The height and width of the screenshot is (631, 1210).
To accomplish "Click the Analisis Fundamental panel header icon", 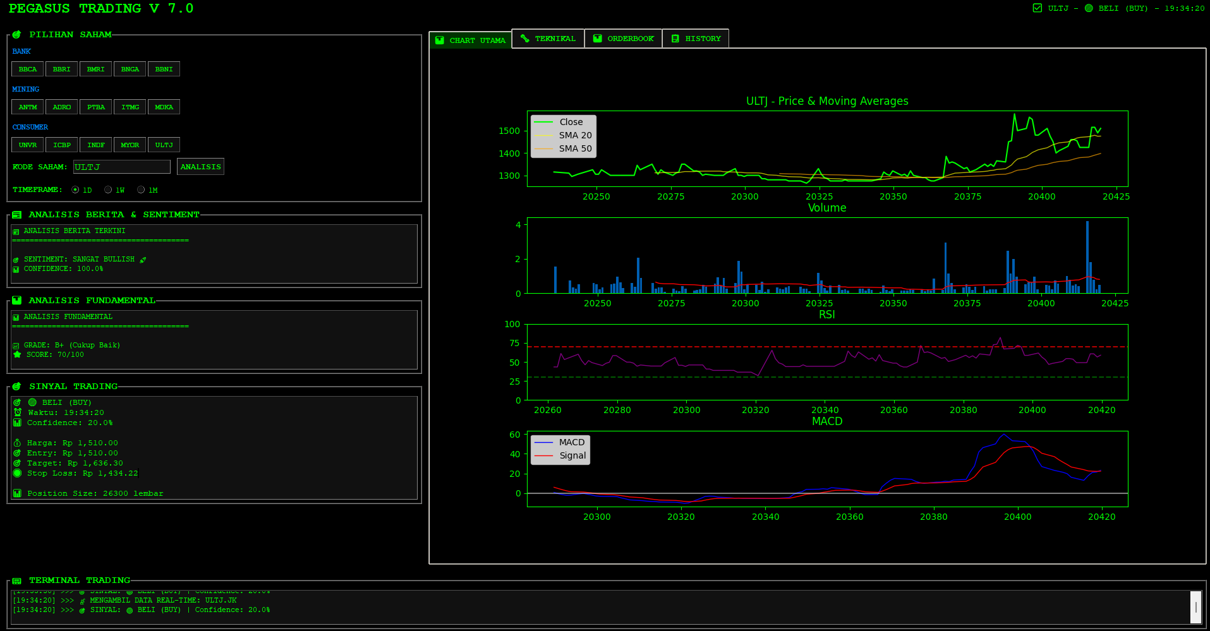I will (16, 301).
